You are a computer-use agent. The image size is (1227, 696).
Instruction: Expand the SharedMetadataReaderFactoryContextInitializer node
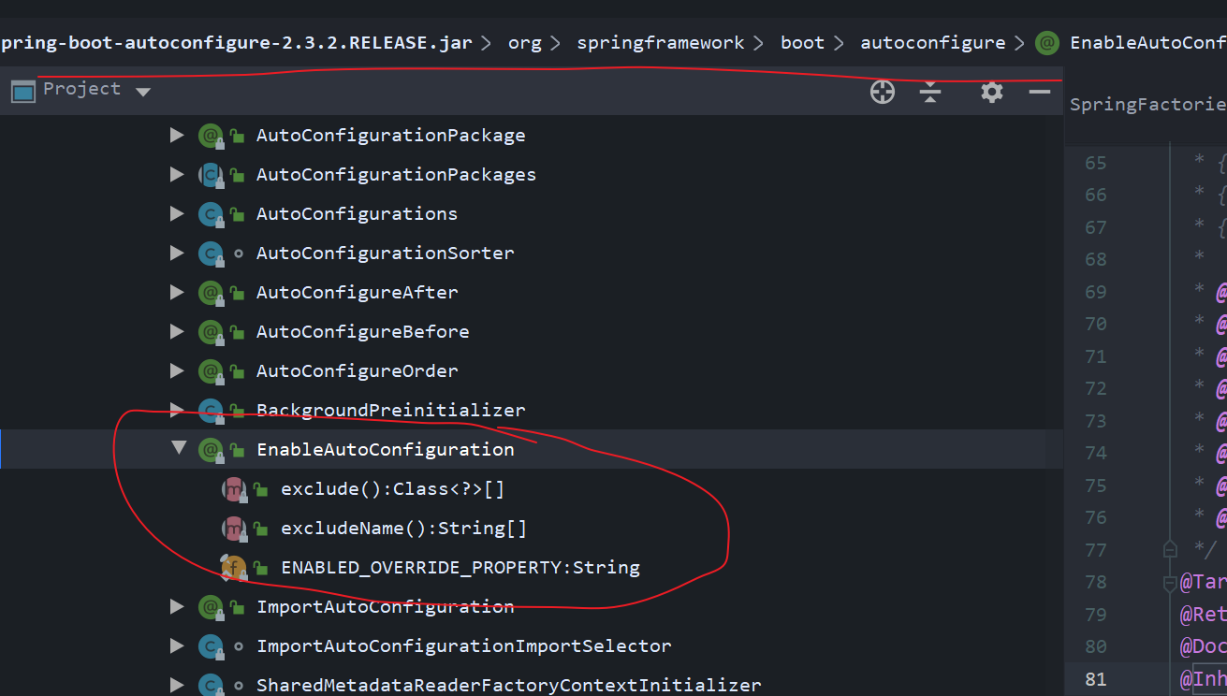tap(176, 686)
